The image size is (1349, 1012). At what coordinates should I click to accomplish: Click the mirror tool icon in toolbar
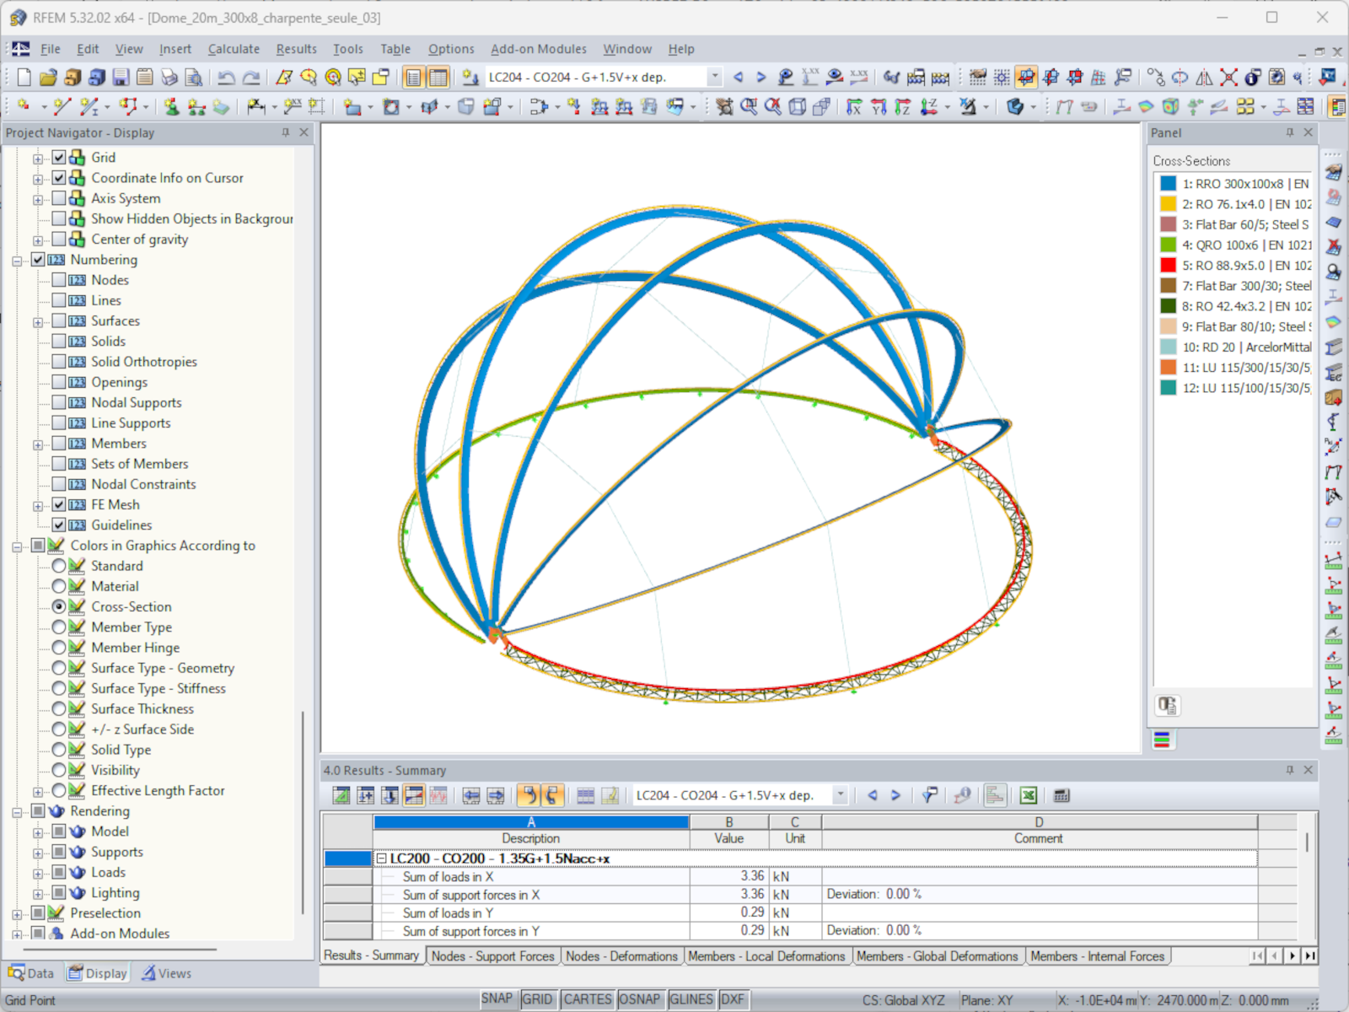(x=1204, y=78)
